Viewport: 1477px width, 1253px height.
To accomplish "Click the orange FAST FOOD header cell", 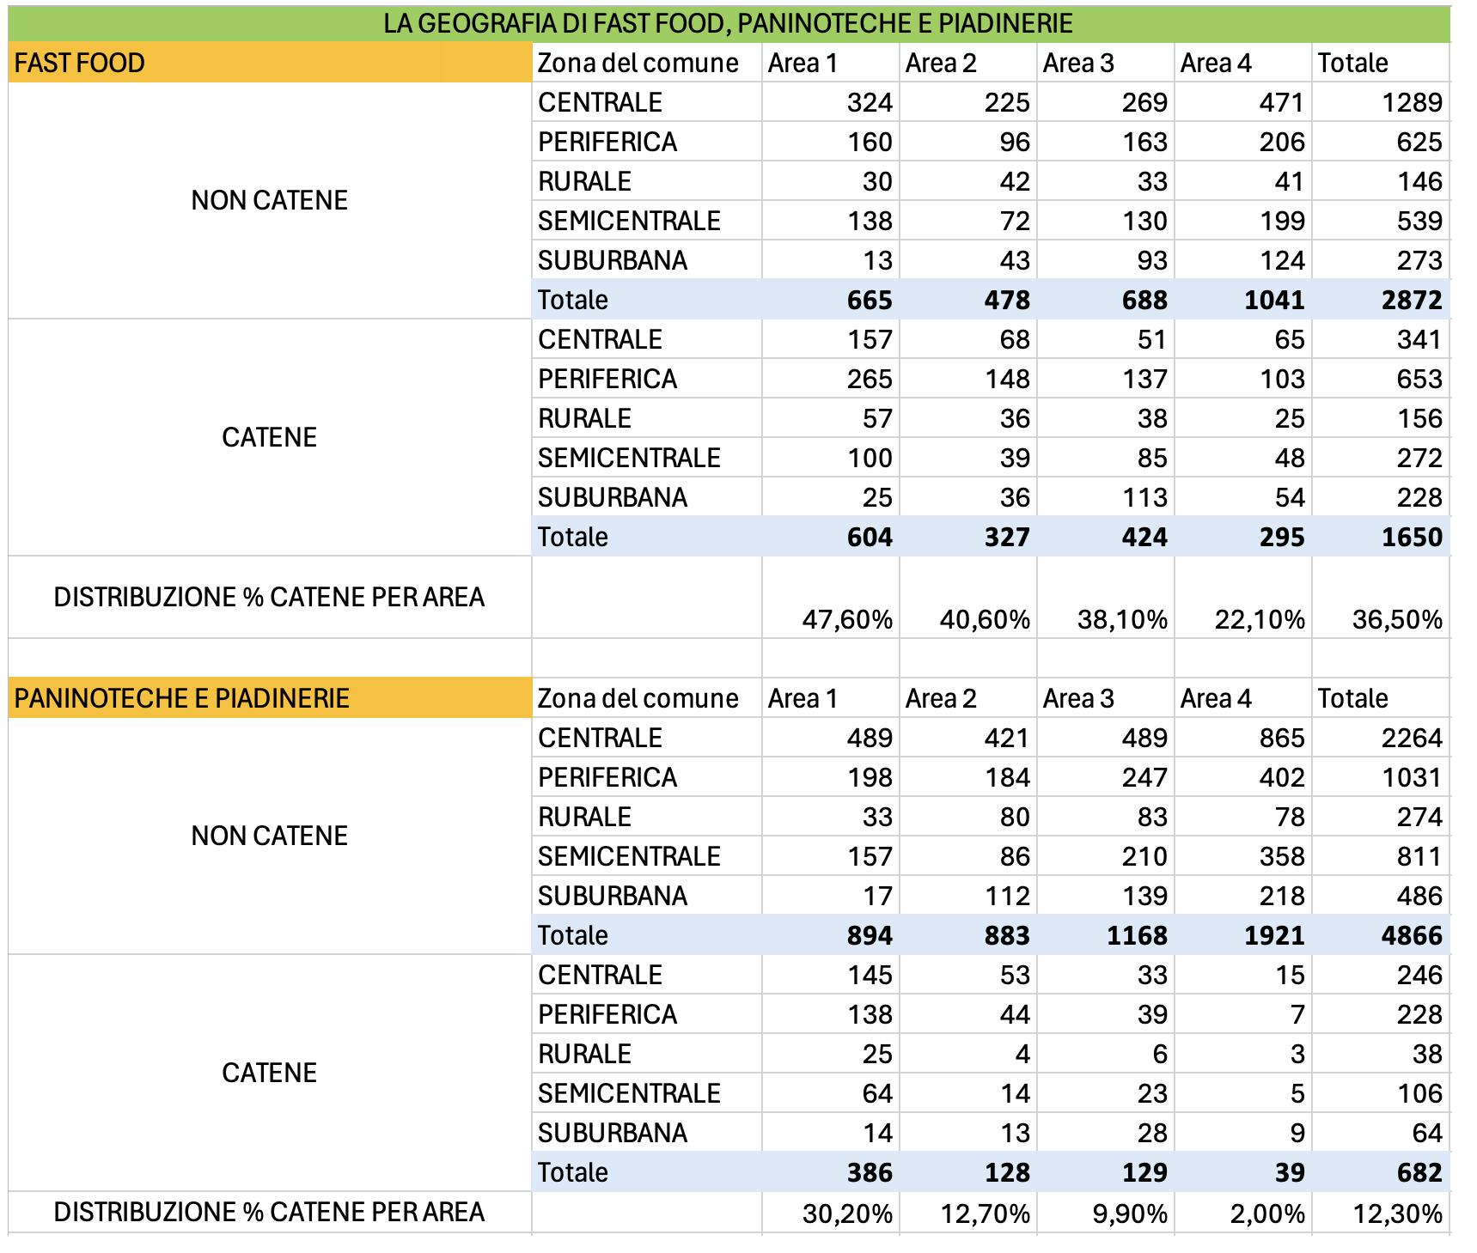I will [270, 63].
